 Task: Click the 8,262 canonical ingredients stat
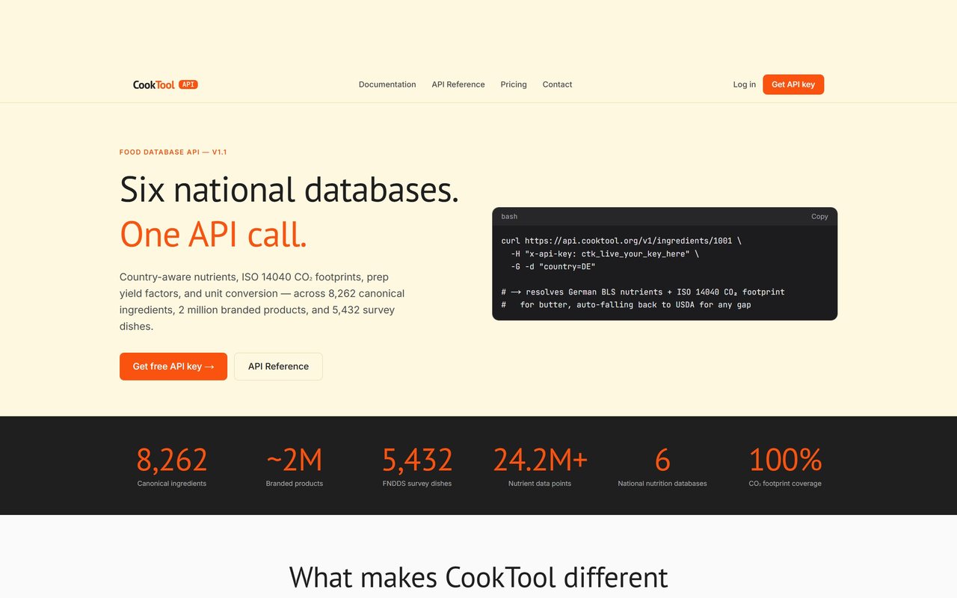(x=172, y=466)
